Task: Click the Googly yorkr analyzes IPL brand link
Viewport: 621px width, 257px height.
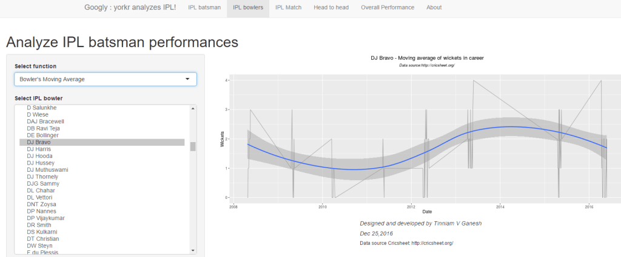Action: (130, 7)
